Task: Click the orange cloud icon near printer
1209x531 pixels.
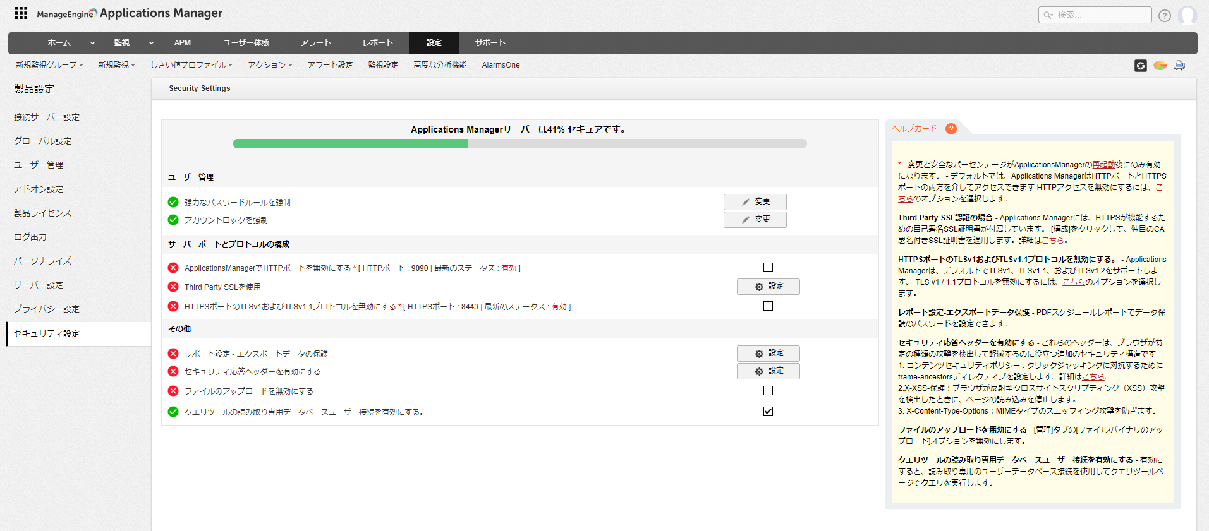Action: pos(1160,66)
